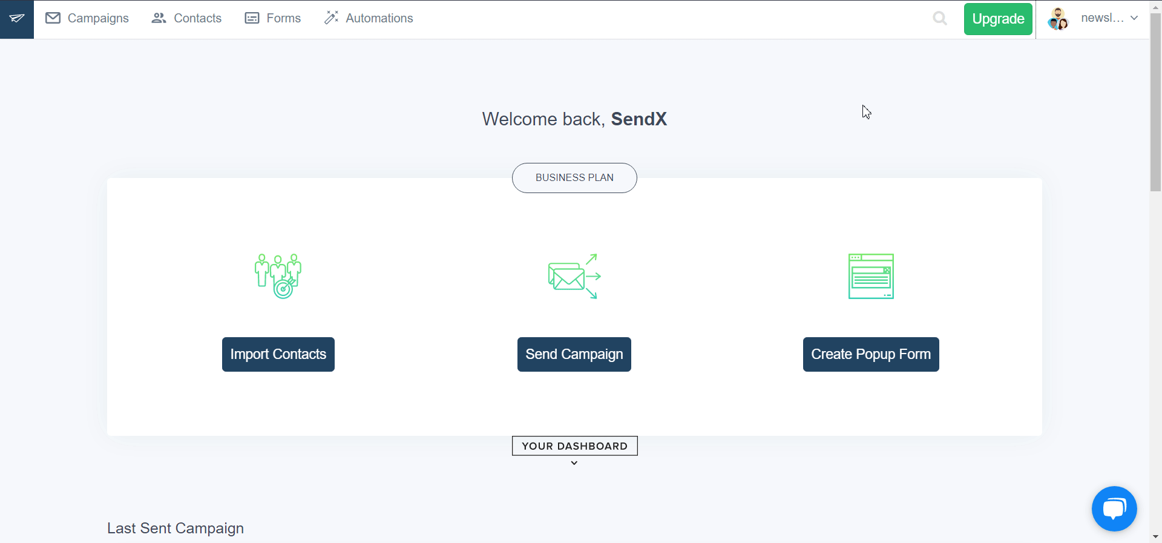
Task: Click the green Upgrade button
Action: [998, 19]
